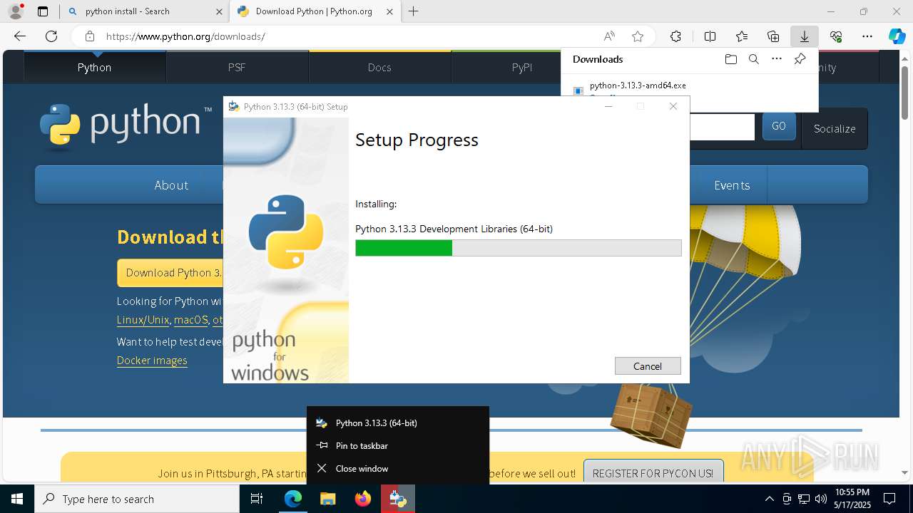
Task: Open python-3.13.3-amd64.exe download entry
Action: (638, 85)
